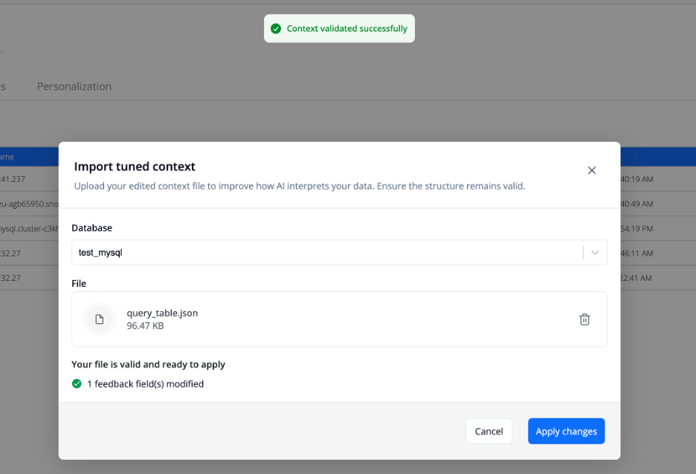Click the 'Import tuned context' heading
Image resolution: width=696 pixels, height=474 pixels.
(x=135, y=166)
